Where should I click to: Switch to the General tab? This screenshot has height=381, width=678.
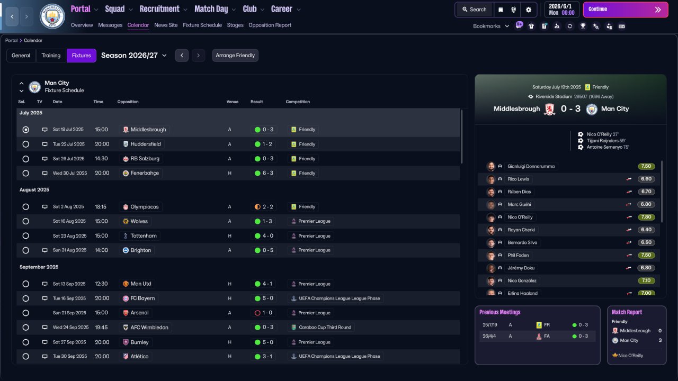pyautogui.click(x=21, y=56)
